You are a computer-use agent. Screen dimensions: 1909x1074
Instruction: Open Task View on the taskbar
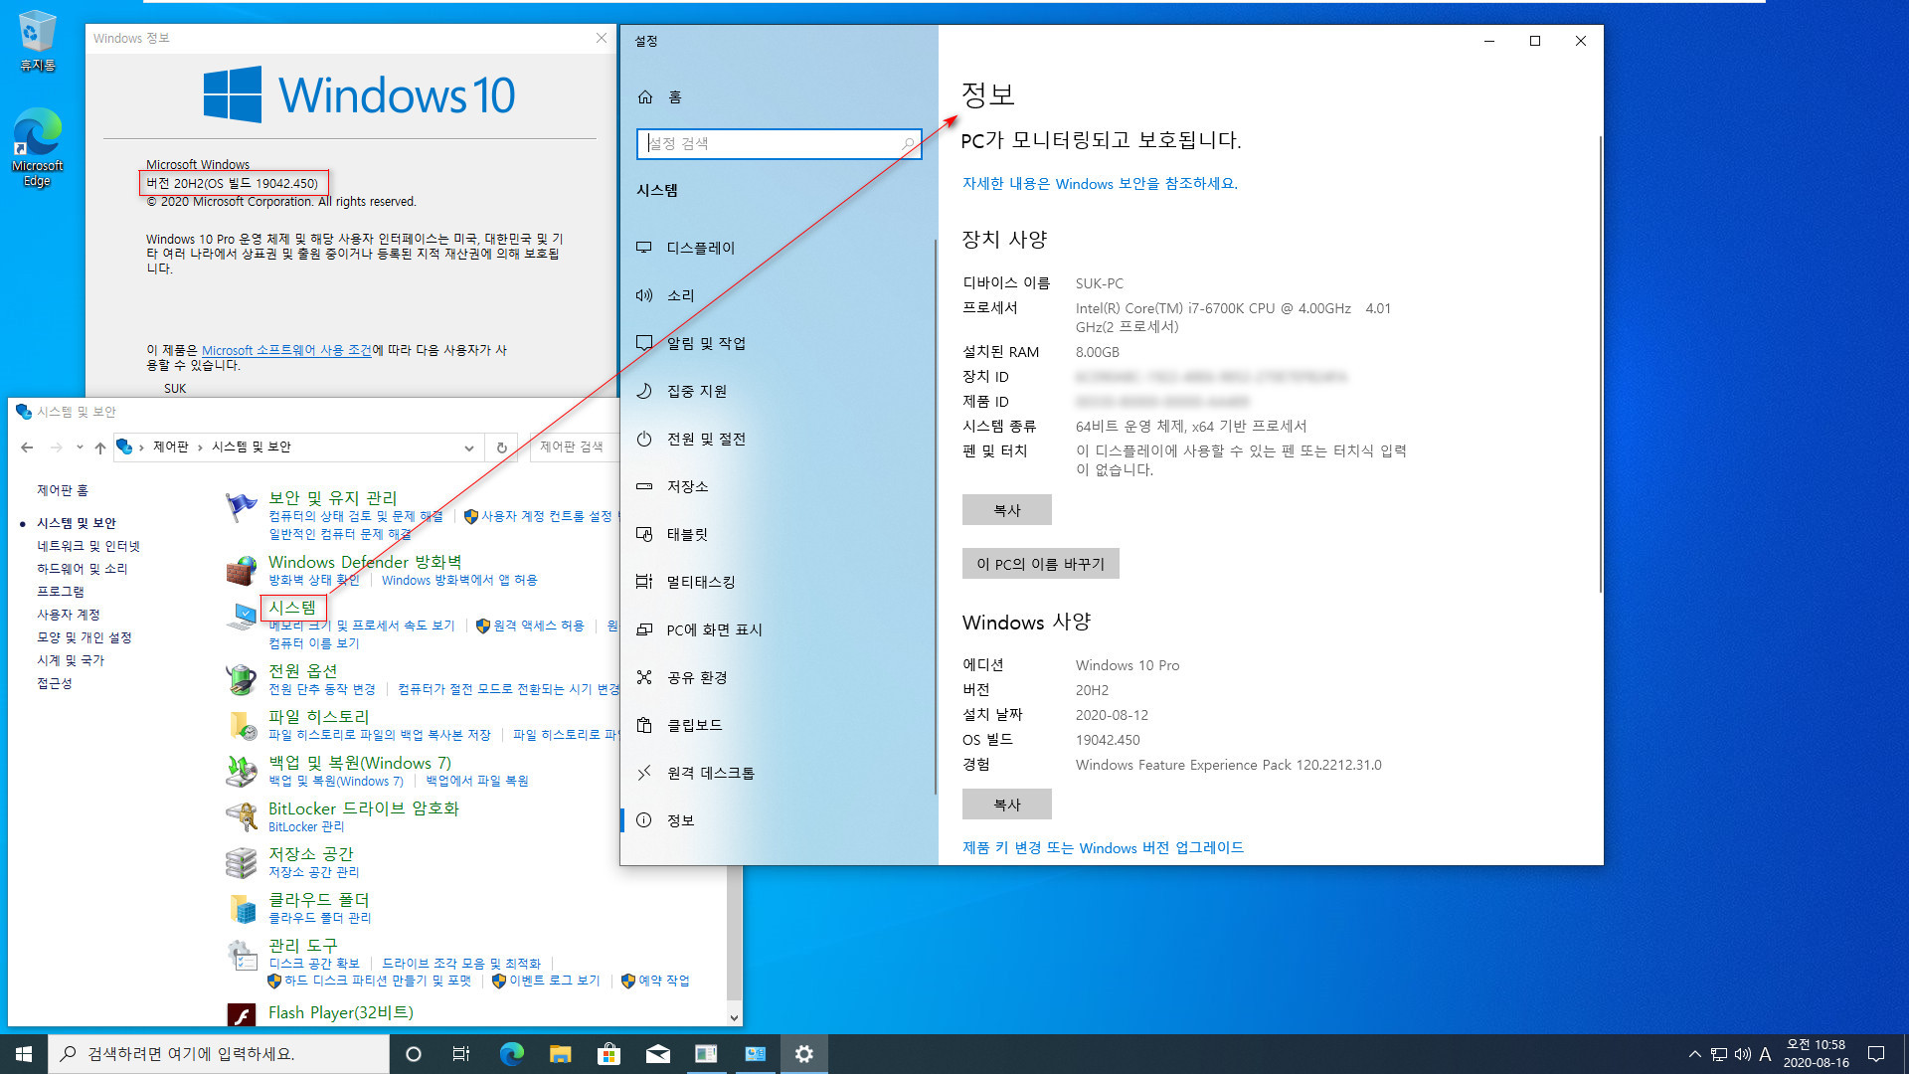click(x=461, y=1054)
